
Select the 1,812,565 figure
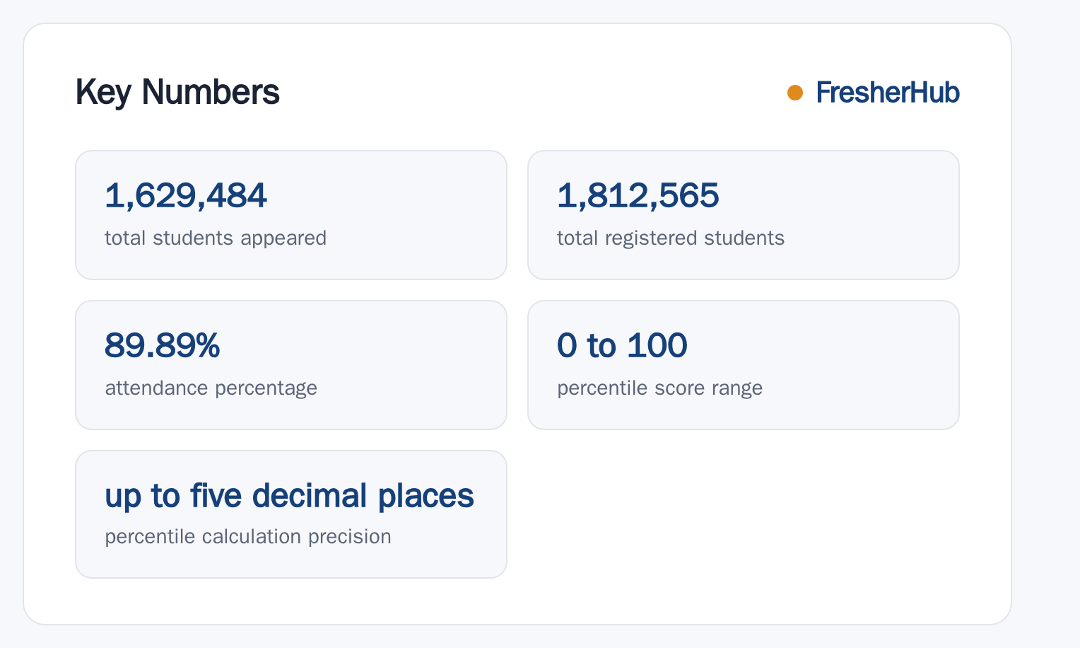(638, 196)
